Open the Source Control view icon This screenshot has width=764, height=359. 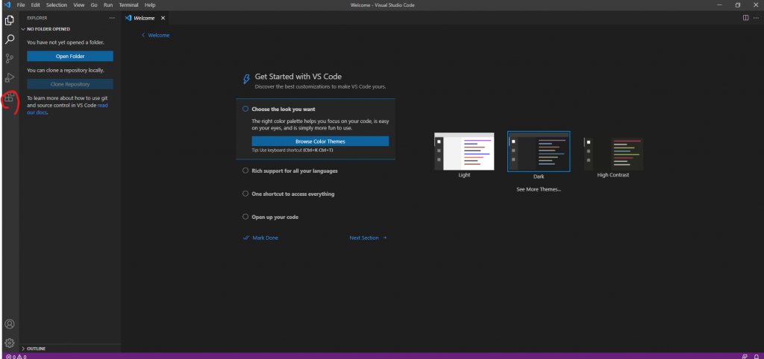9,59
